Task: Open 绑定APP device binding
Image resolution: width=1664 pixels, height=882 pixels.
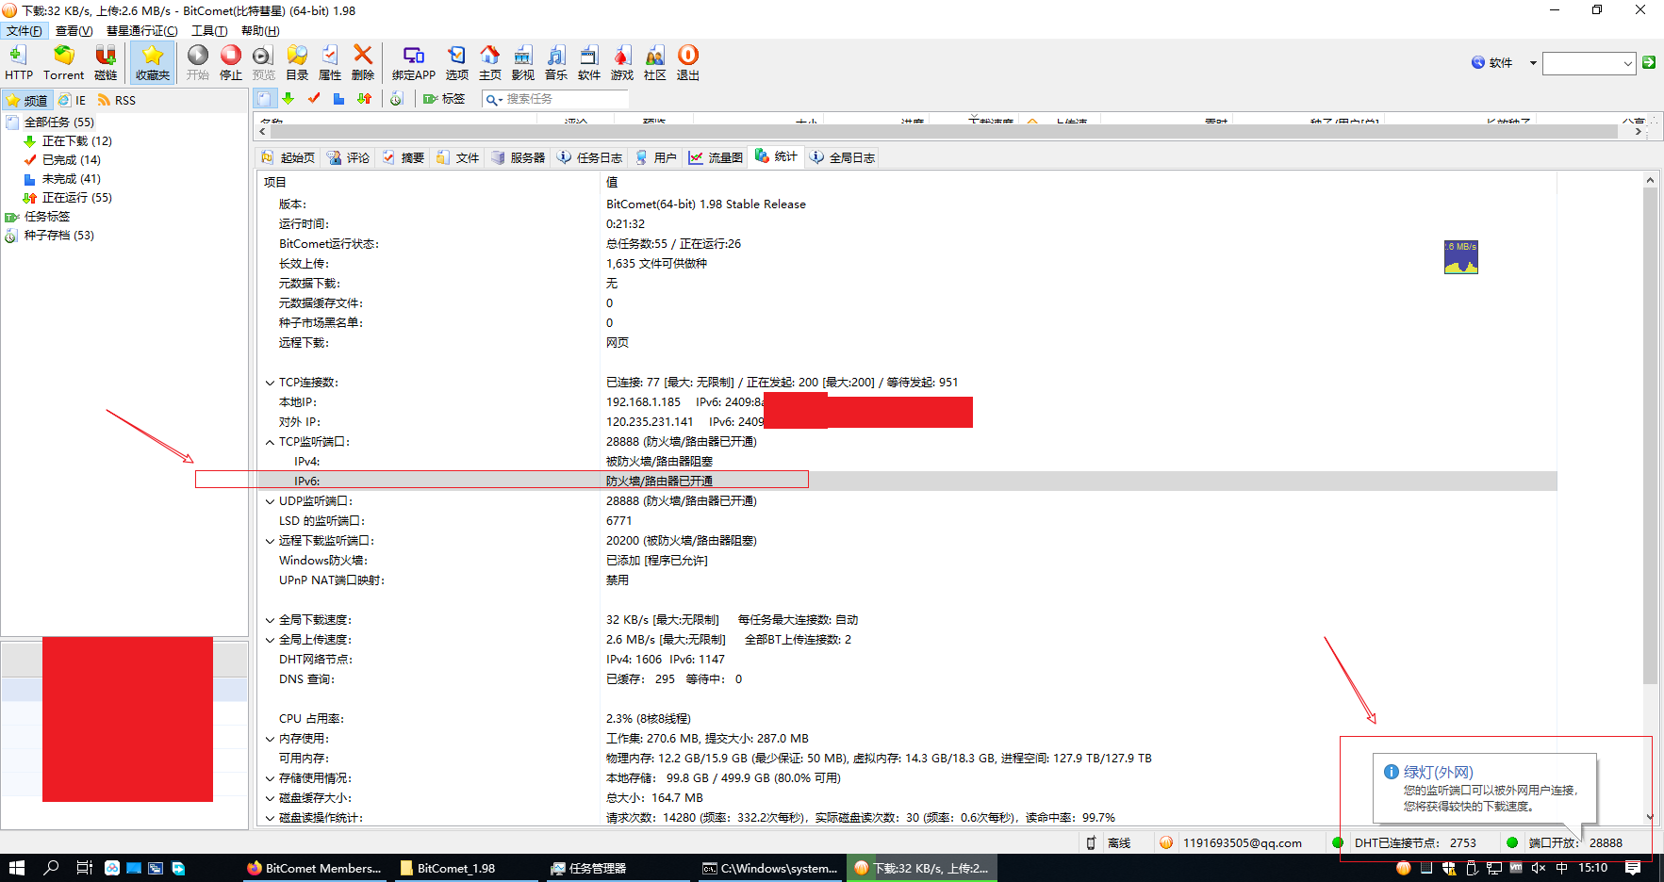Action: click(414, 62)
